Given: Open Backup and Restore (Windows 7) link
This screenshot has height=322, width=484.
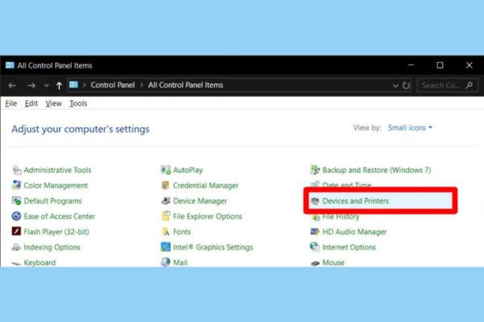Looking at the screenshot, I should click(x=377, y=170).
